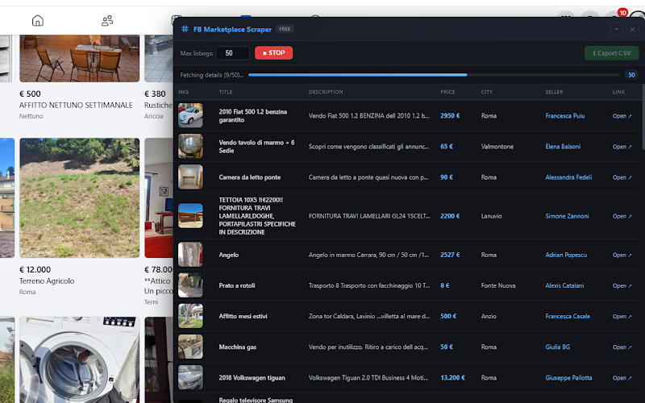Viewport: 645px width, 403px height.
Task: Open link for 2010 Fiat 500 listing
Action: pyautogui.click(x=622, y=116)
